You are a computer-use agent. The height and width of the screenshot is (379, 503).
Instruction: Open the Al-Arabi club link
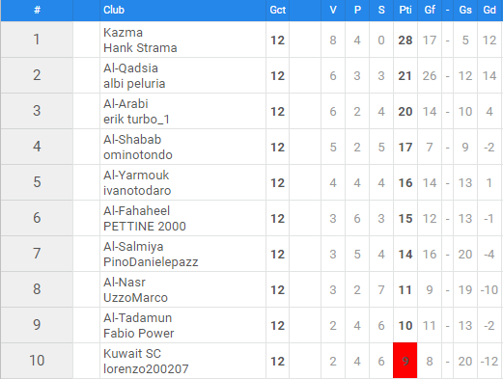pos(126,104)
